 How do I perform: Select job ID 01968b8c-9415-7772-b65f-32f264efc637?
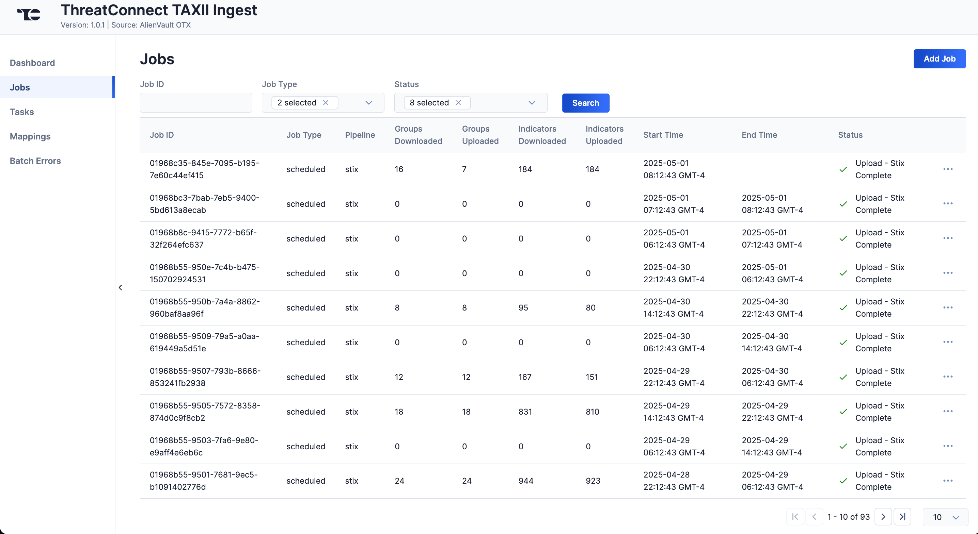203,238
